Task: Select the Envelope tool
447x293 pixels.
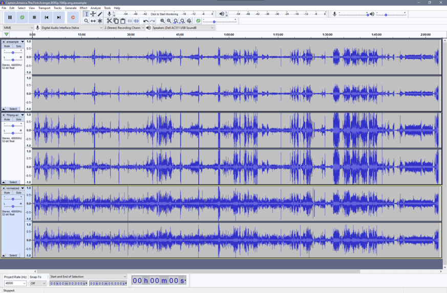Action: 93,14
